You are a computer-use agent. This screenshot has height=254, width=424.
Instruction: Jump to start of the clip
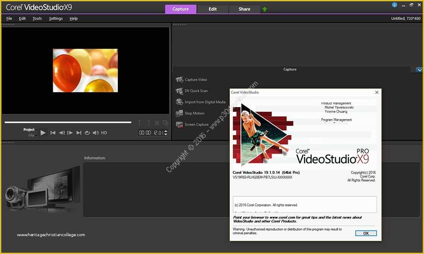pyautogui.click(x=53, y=133)
